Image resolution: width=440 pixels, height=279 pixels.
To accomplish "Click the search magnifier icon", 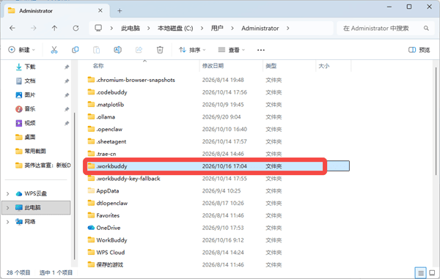I will pos(426,29).
